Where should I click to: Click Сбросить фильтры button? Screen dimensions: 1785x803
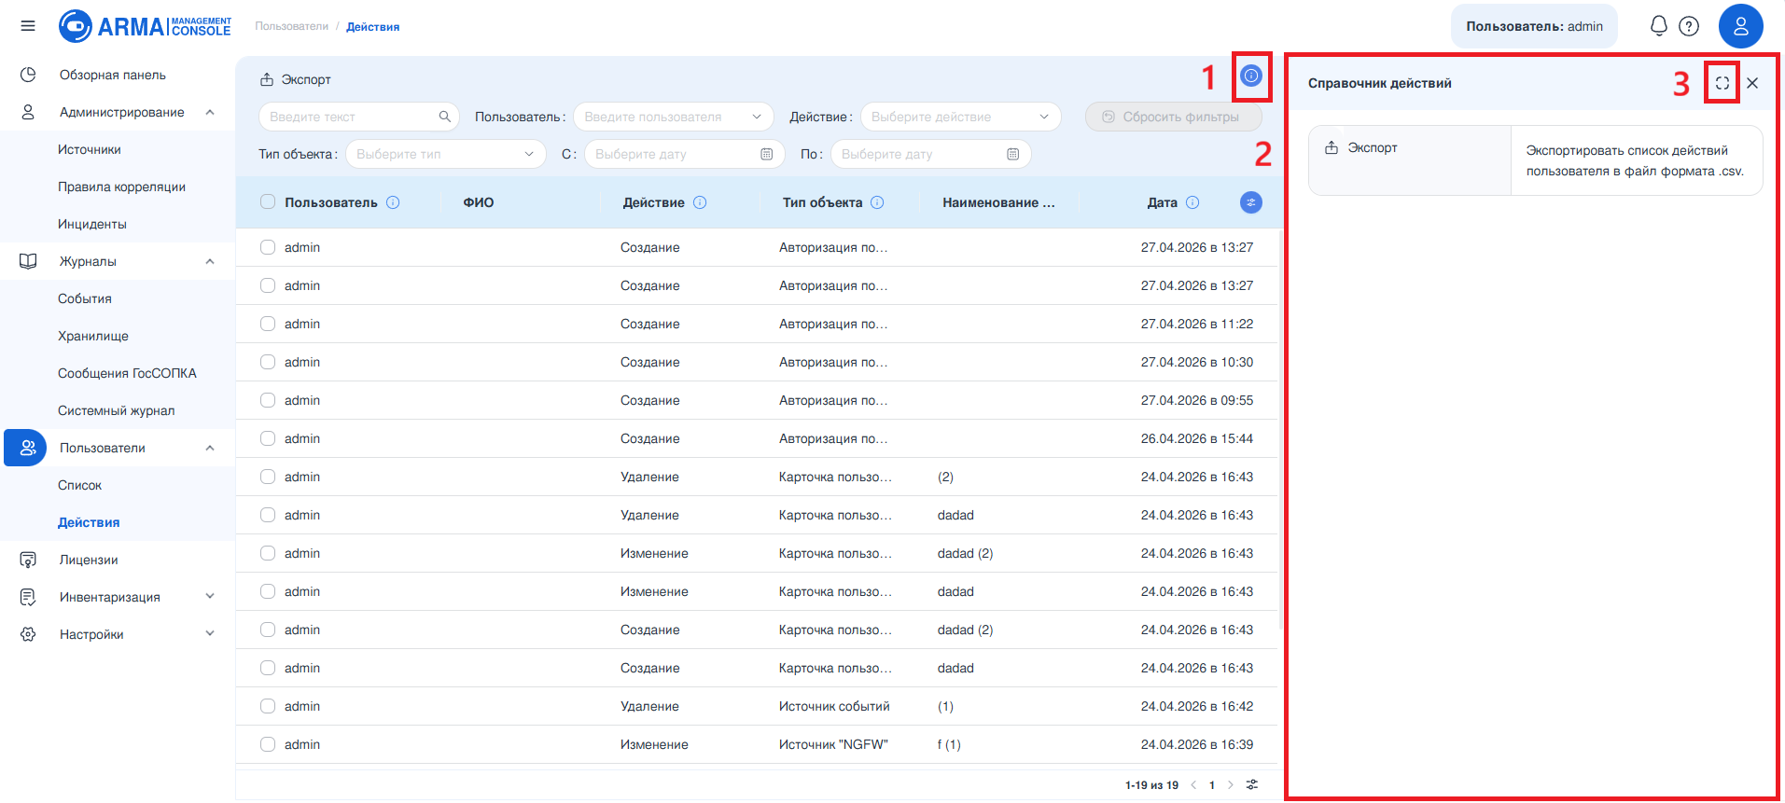pos(1173,117)
